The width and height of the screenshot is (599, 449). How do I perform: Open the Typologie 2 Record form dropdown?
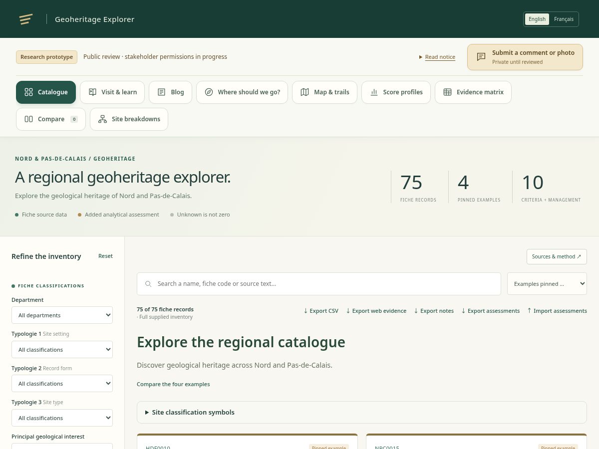(62, 384)
